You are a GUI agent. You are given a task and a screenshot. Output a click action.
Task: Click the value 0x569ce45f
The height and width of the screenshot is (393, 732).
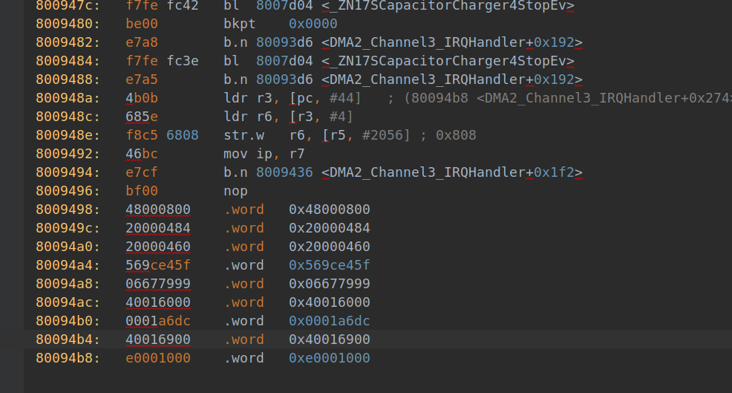pos(329,265)
